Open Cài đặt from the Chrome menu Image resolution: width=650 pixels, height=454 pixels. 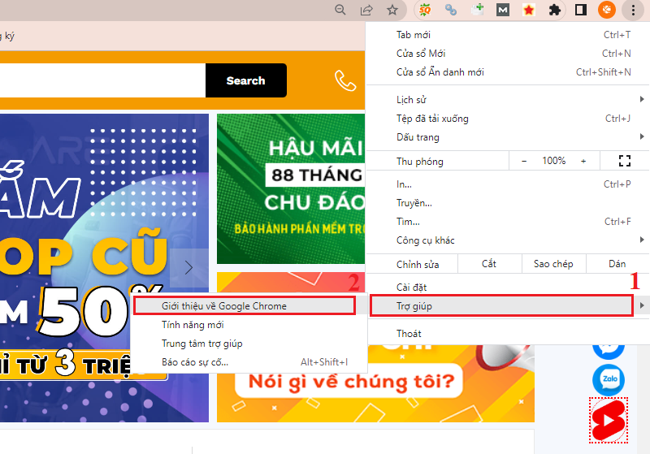tap(412, 288)
